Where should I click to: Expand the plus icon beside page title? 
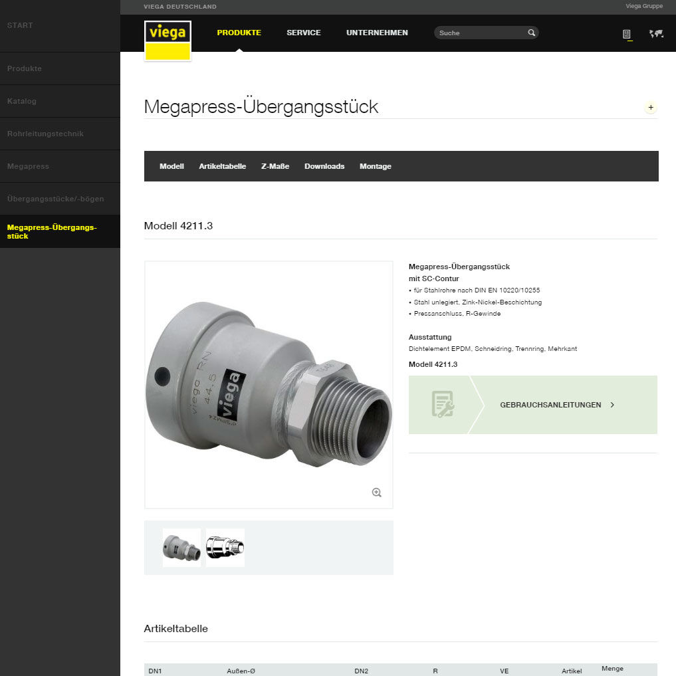coord(651,108)
